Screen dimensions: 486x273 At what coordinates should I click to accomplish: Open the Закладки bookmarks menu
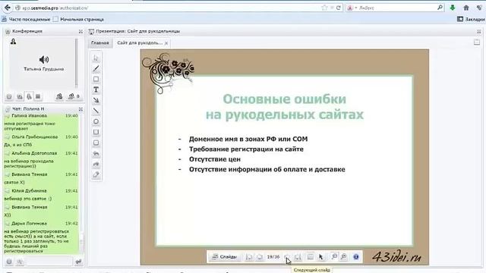(x=471, y=19)
